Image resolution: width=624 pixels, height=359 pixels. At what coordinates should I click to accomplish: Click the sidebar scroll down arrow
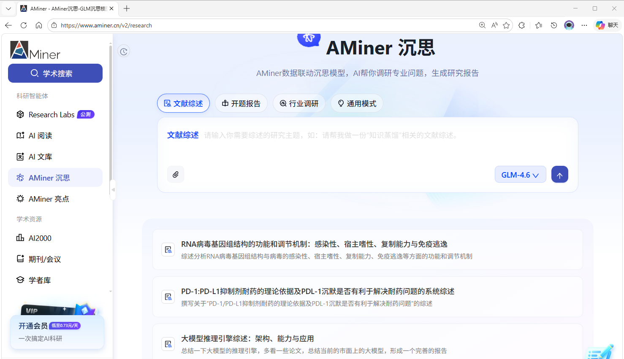pyautogui.click(x=111, y=291)
